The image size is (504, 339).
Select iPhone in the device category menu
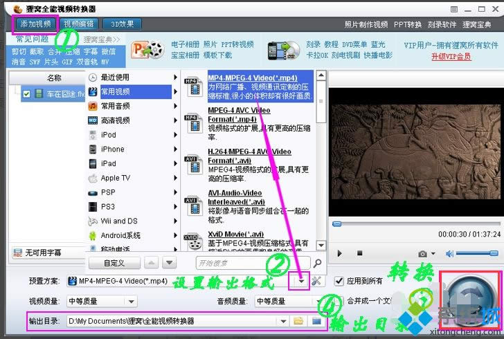point(112,149)
